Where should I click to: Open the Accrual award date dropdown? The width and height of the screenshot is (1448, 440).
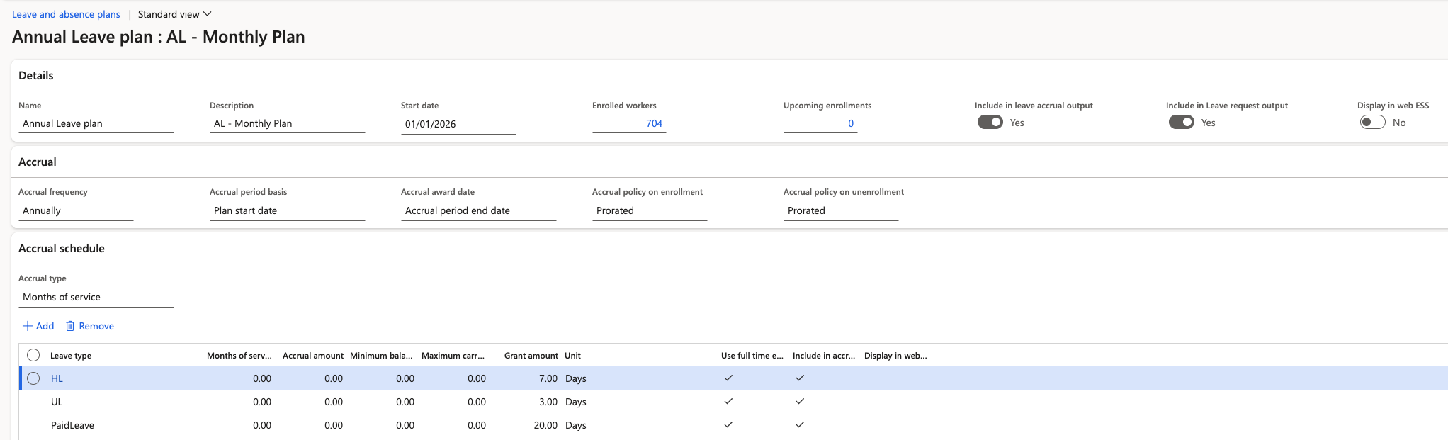coord(478,210)
